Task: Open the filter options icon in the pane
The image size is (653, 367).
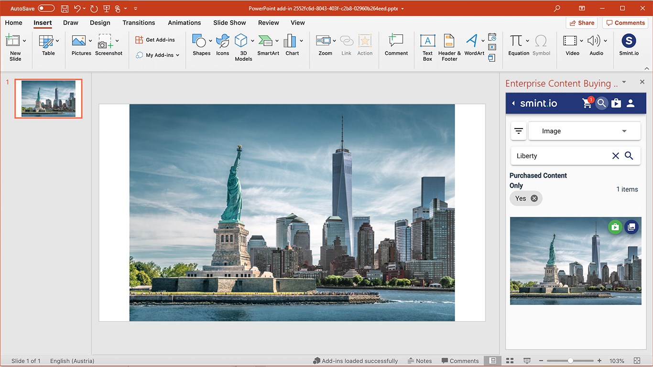Action: click(519, 131)
